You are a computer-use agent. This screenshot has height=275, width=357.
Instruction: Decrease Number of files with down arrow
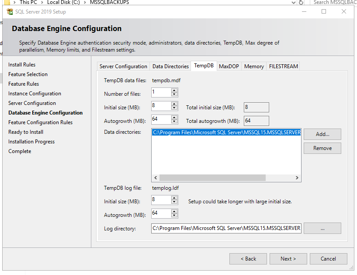[174, 94]
